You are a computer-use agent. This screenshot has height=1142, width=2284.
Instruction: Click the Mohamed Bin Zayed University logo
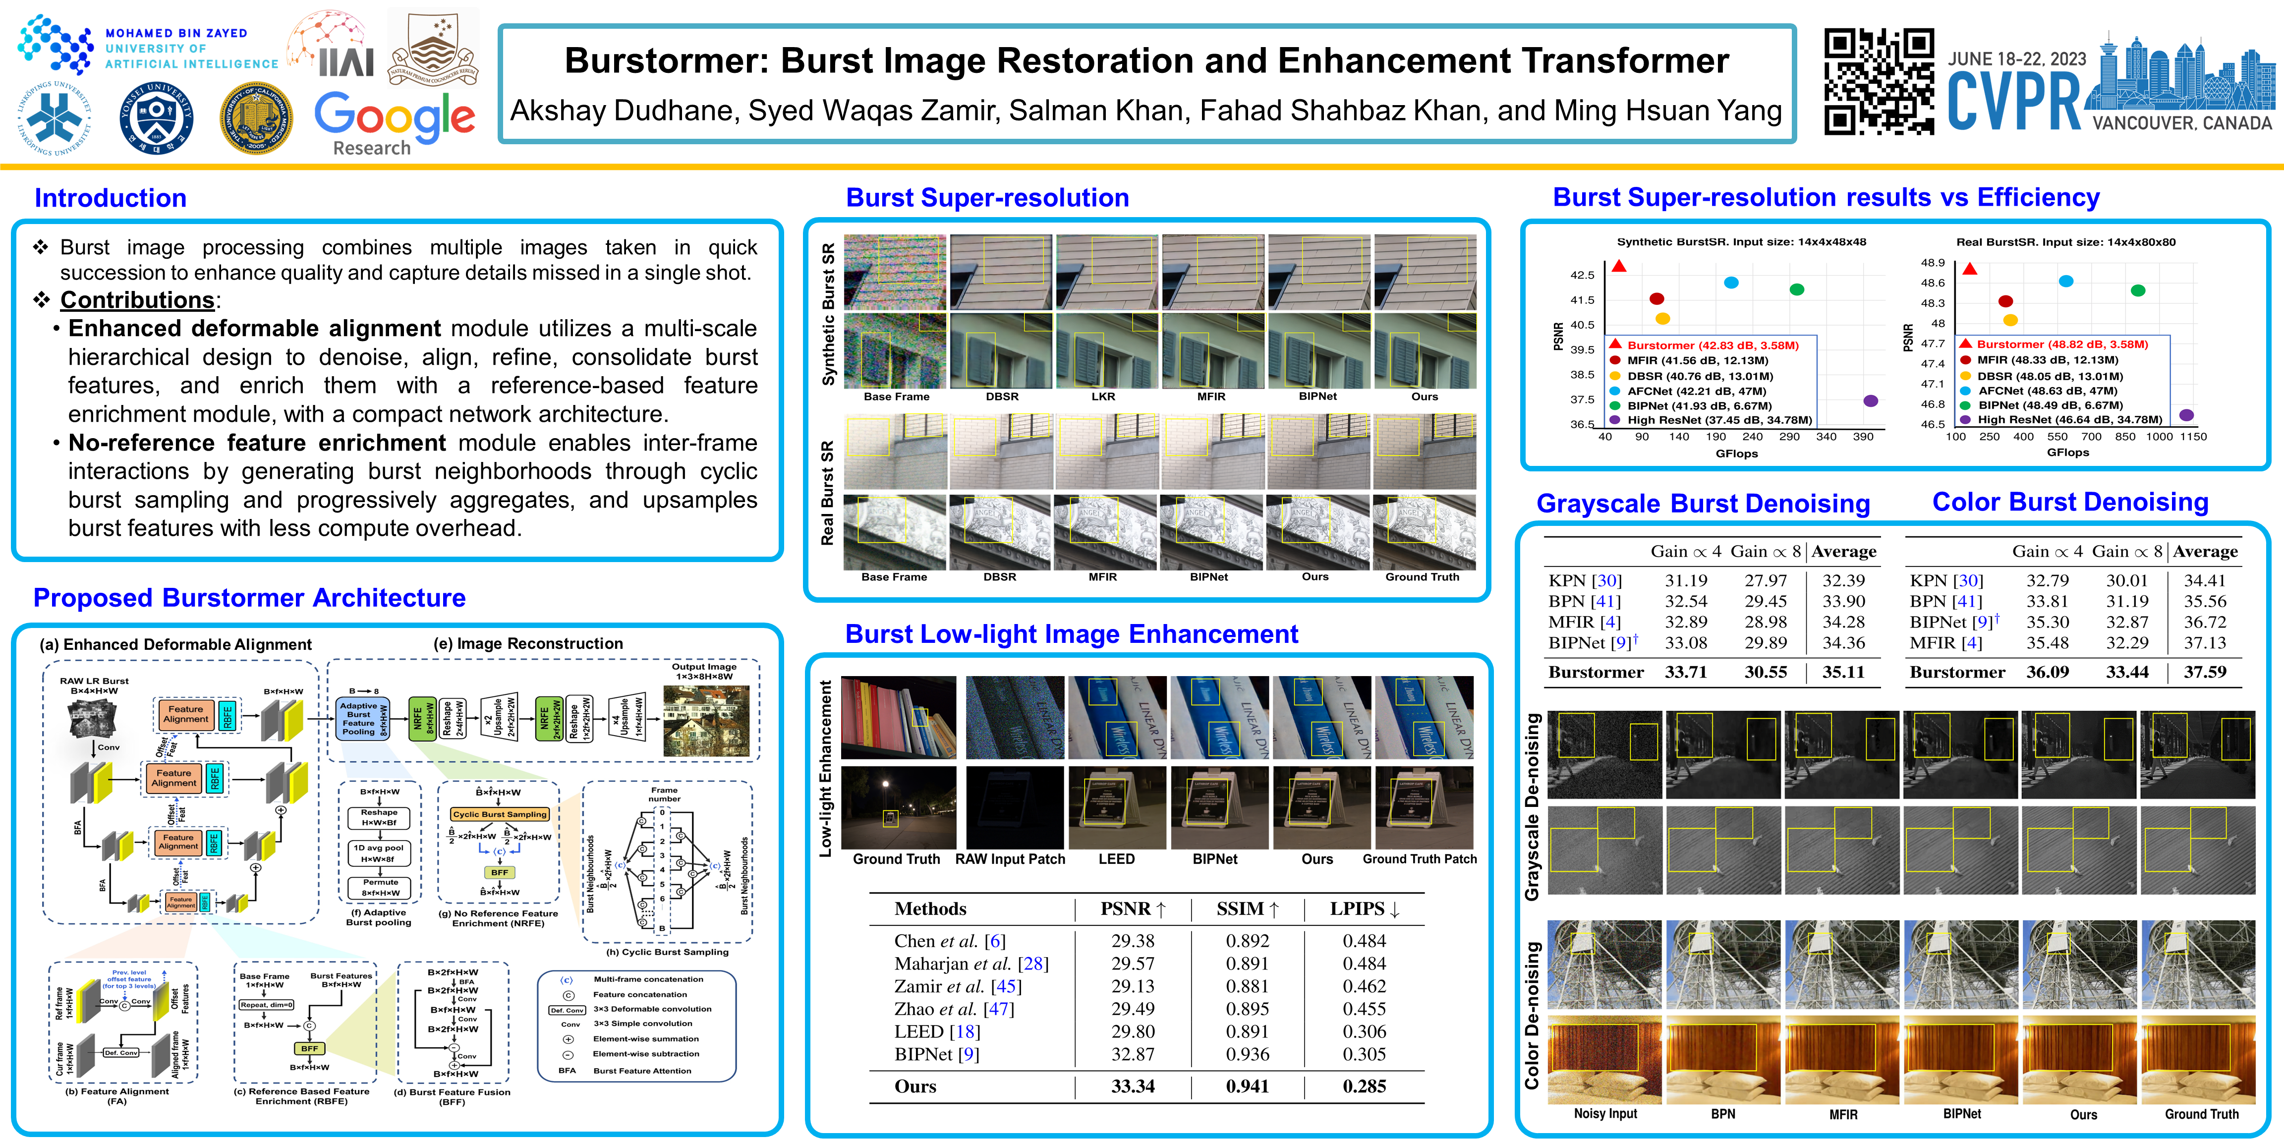pyautogui.click(x=147, y=44)
